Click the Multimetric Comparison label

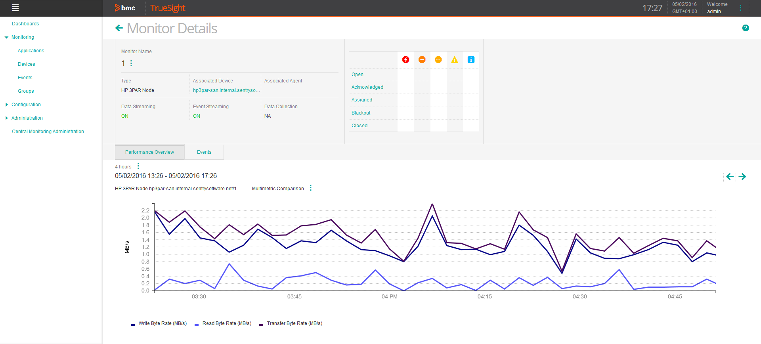coord(278,189)
